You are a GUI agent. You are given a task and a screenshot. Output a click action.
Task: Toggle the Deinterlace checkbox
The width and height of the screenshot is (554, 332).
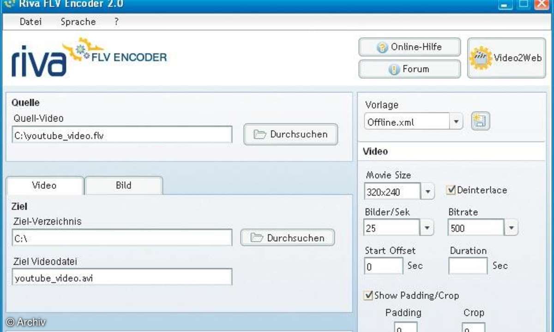(x=451, y=190)
